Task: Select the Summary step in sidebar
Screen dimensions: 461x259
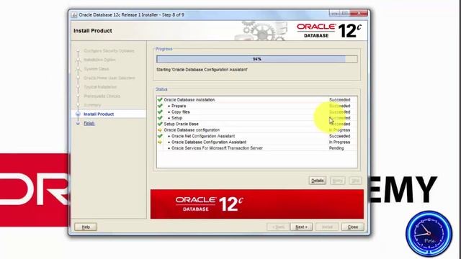Action: (92, 105)
